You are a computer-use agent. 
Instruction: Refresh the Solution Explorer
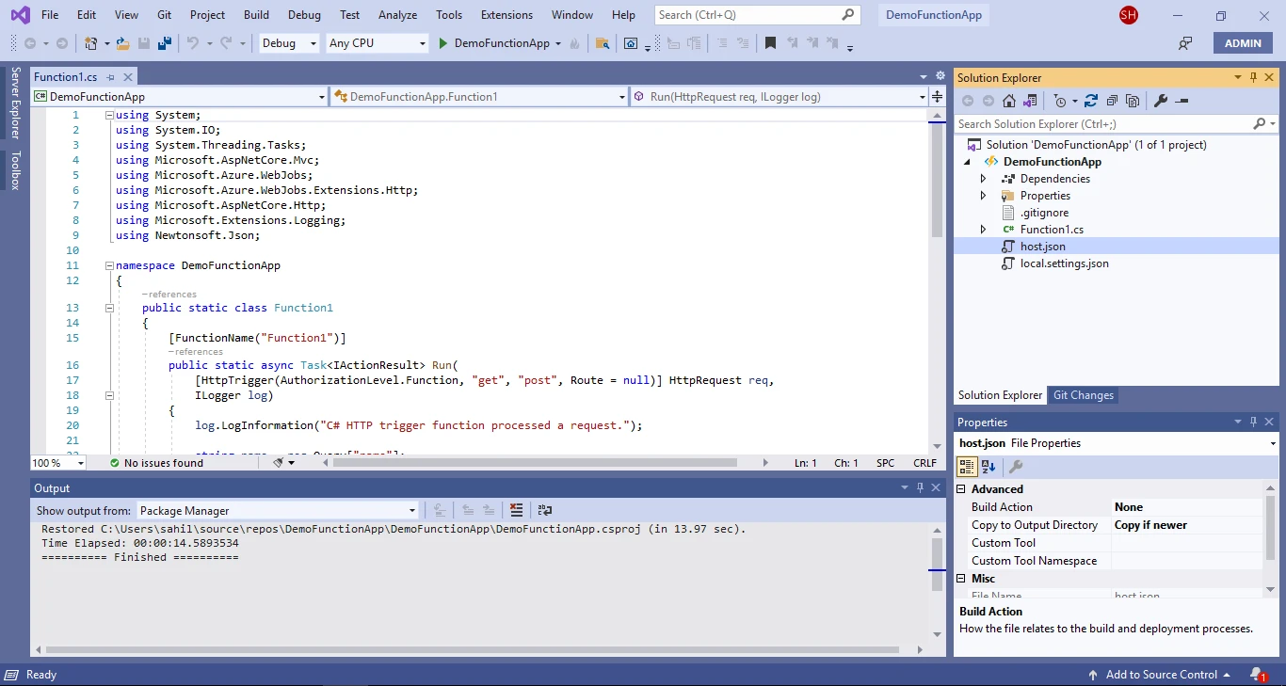1090,100
